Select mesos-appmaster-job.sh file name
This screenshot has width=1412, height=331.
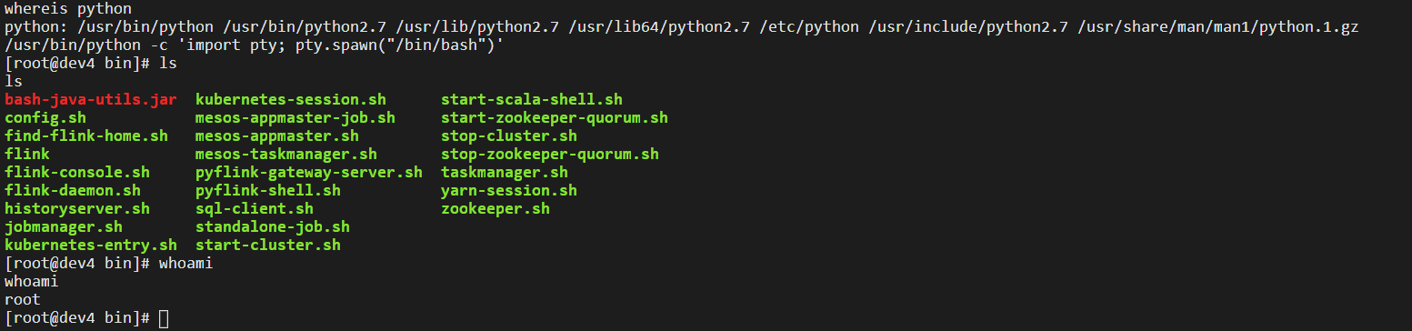pyautogui.click(x=295, y=118)
